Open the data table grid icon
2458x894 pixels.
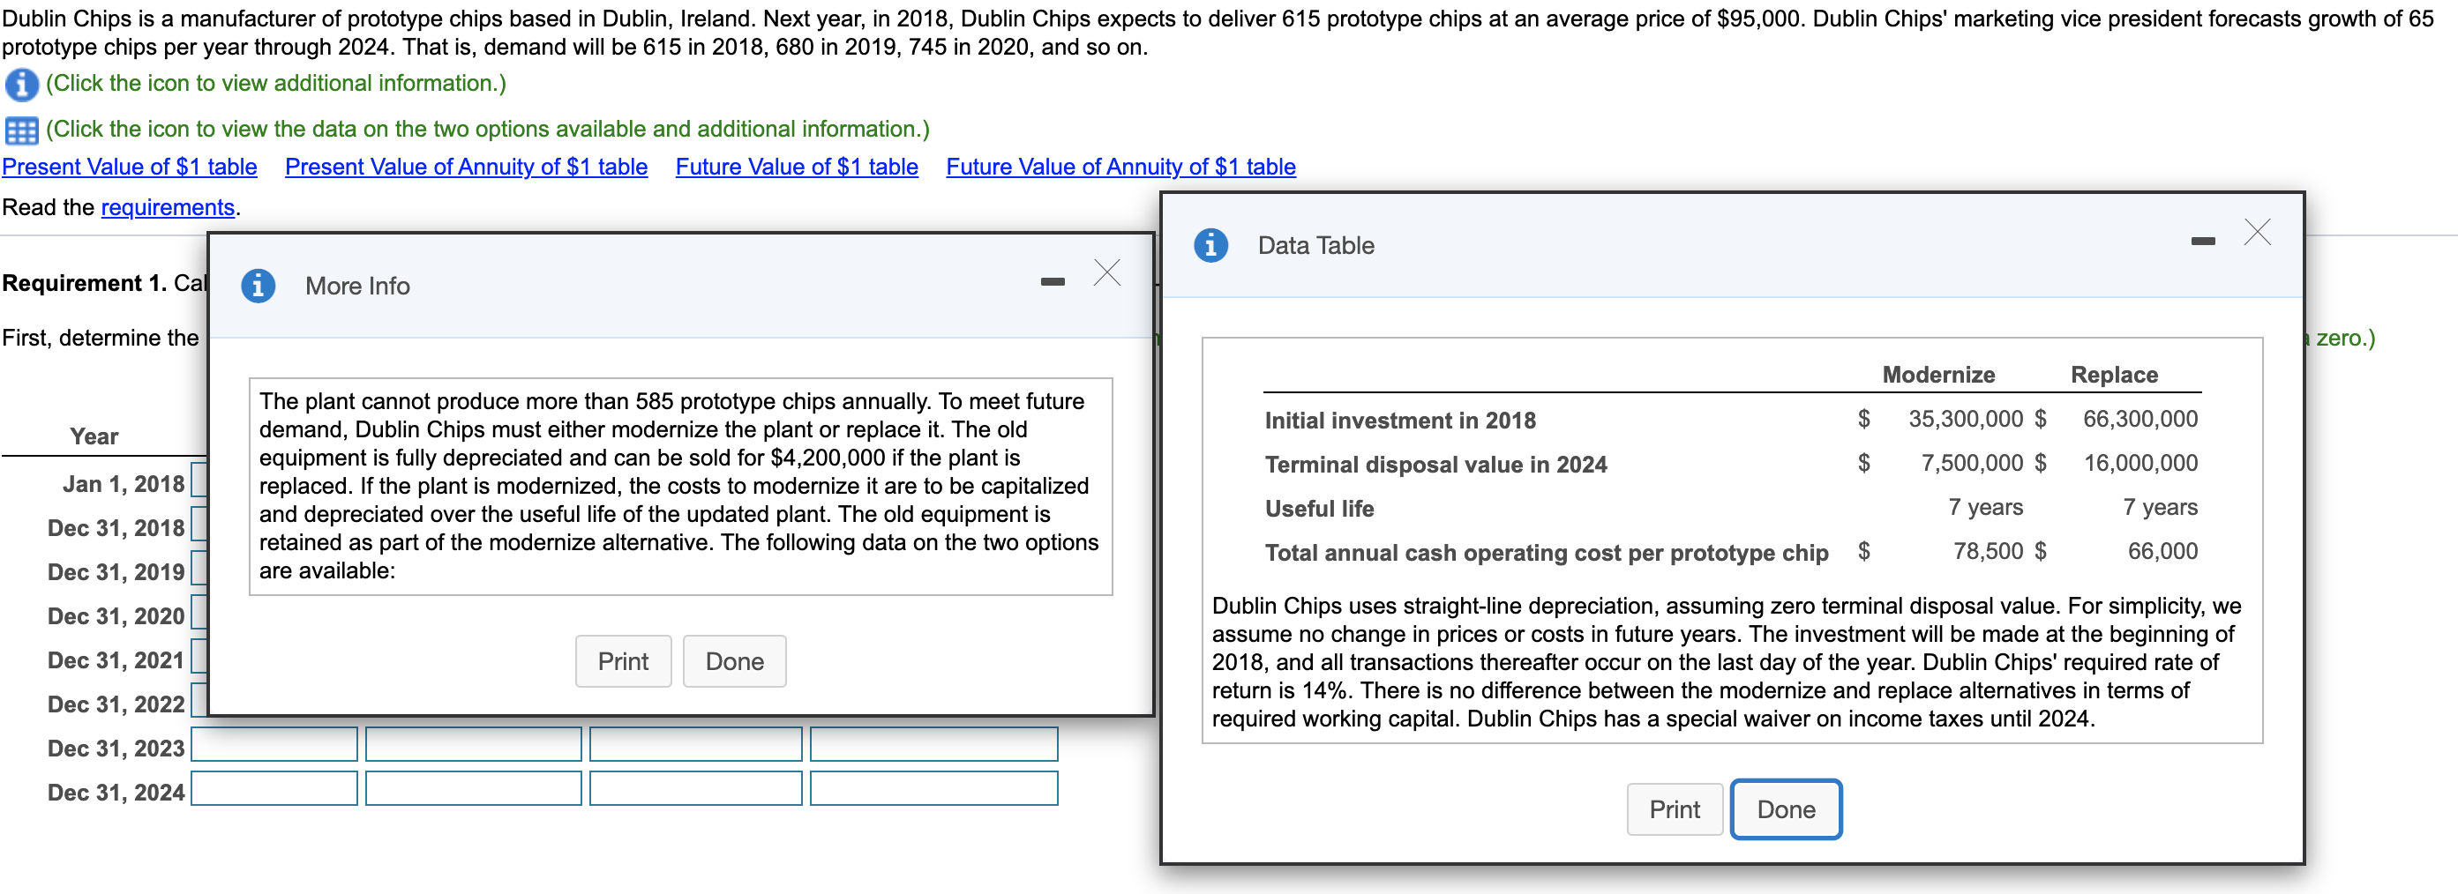click(21, 130)
